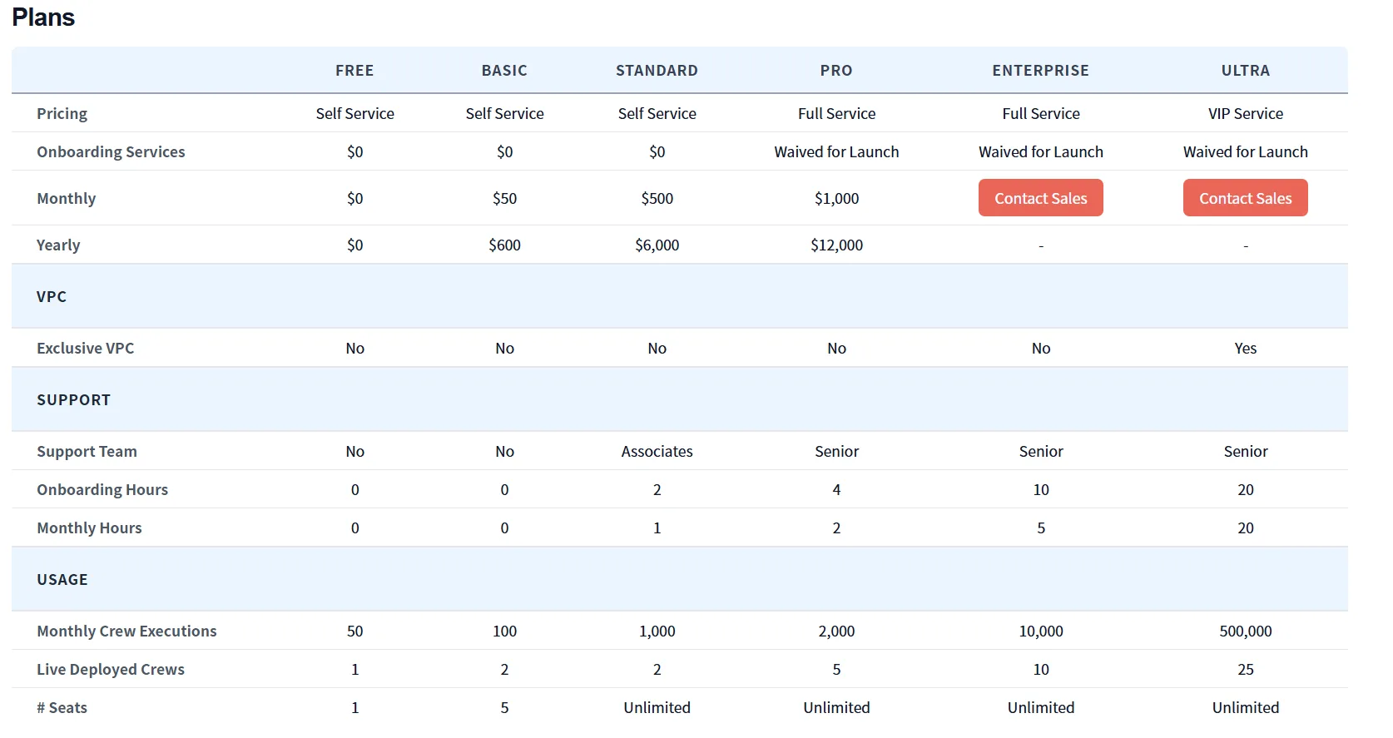
Task: Click the Support Team row label
Action: [x=87, y=452]
